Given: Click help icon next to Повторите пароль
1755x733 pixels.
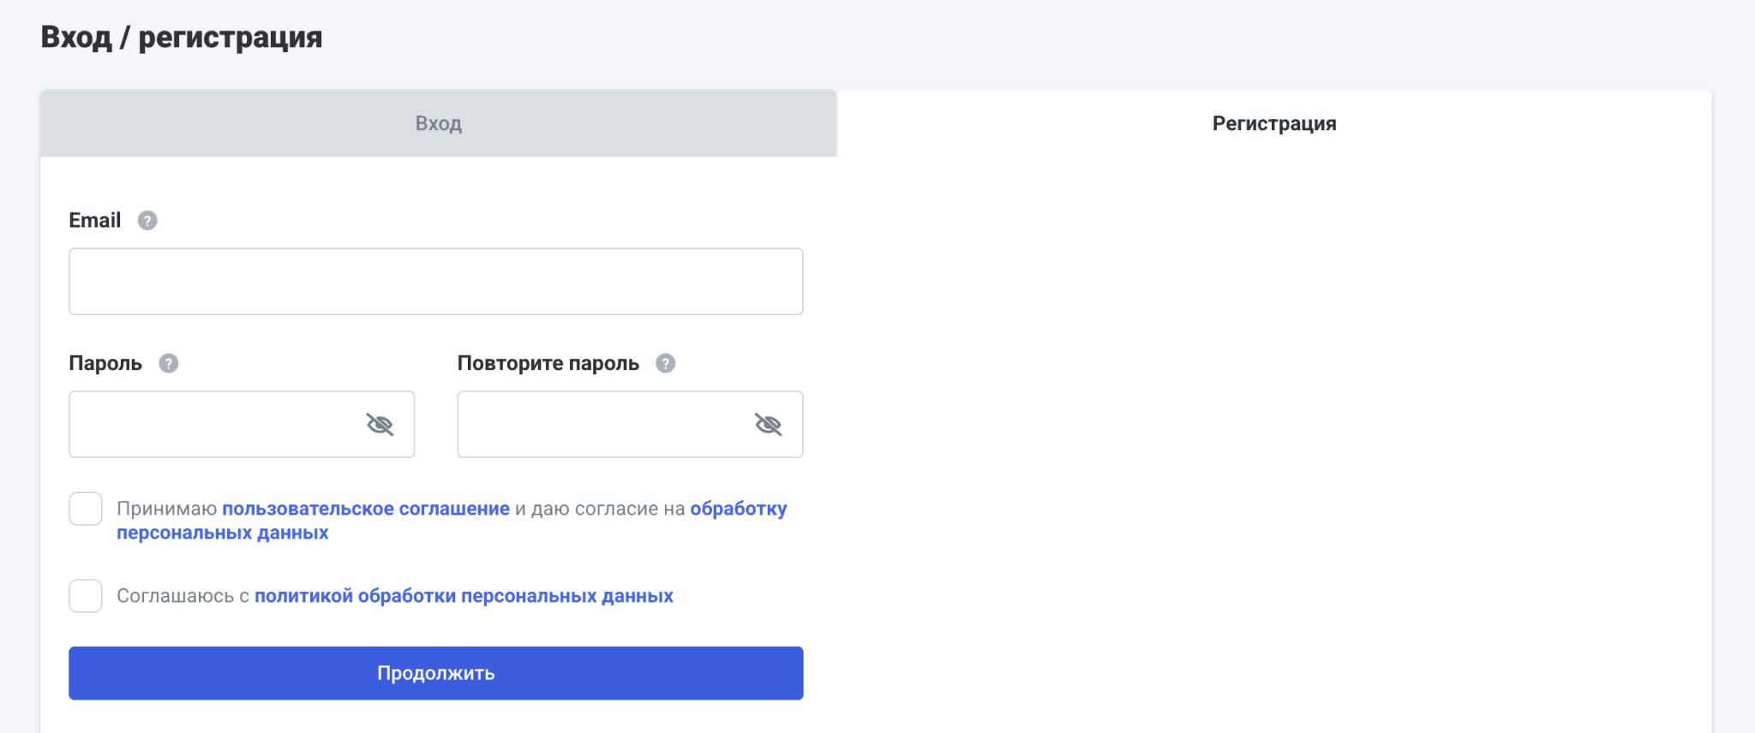Looking at the screenshot, I should click(x=666, y=364).
